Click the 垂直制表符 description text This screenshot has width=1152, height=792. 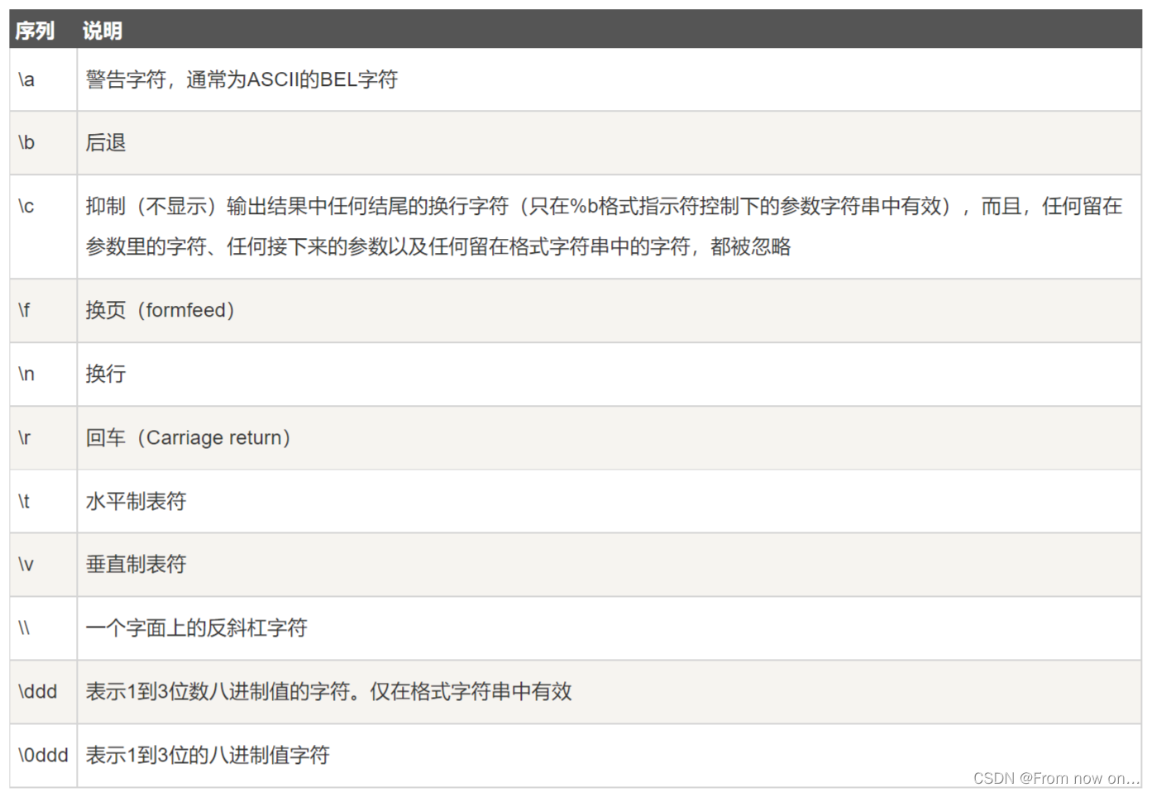tap(136, 564)
